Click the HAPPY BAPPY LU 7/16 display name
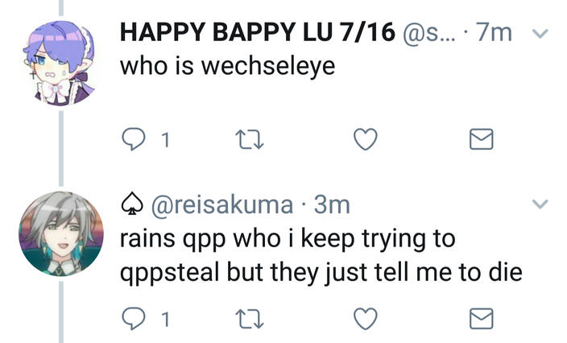567x343 pixels. coord(258,33)
